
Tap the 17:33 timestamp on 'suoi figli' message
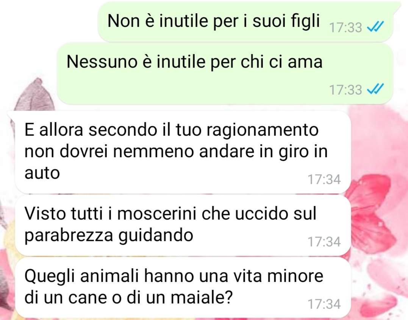click(x=345, y=27)
